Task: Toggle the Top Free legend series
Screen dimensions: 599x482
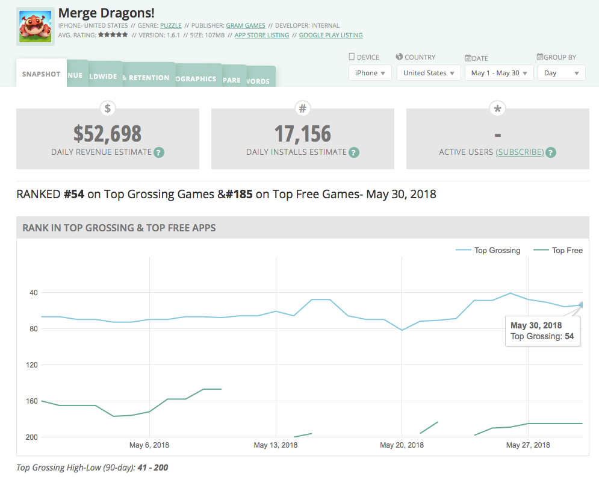Action: point(557,251)
